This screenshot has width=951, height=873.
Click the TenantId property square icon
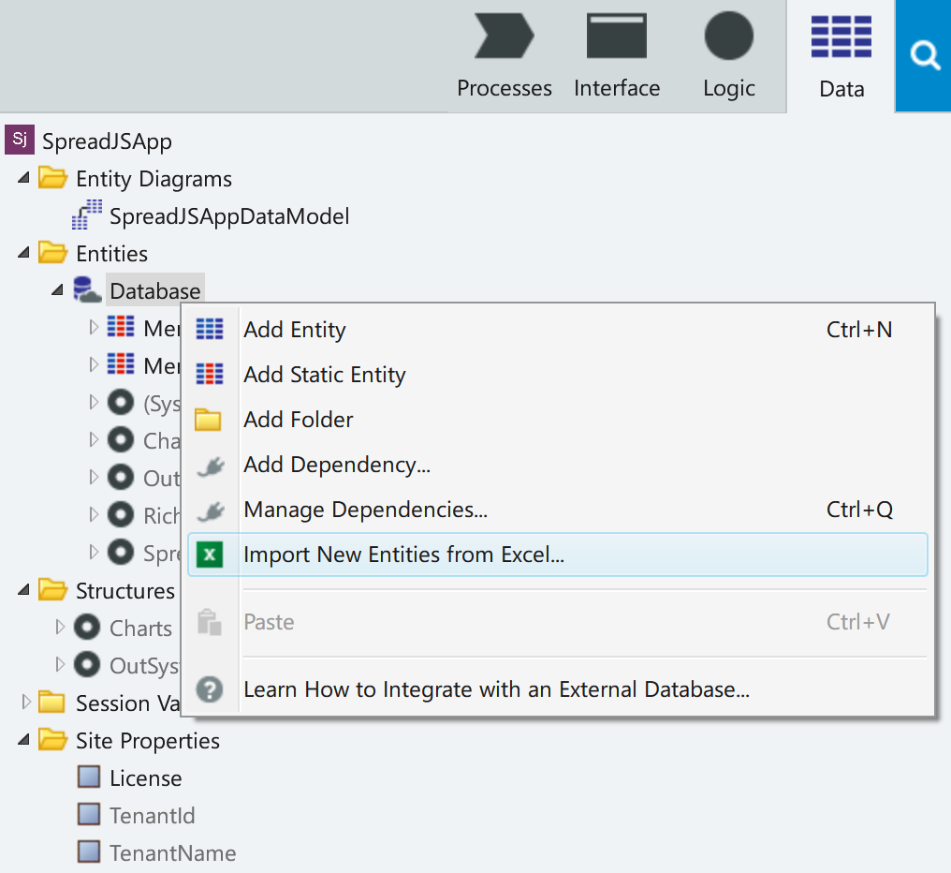click(x=89, y=815)
